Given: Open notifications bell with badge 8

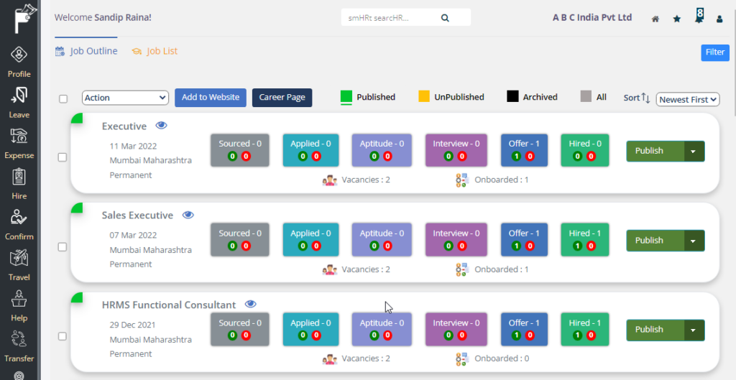Looking at the screenshot, I should pos(699,17).
